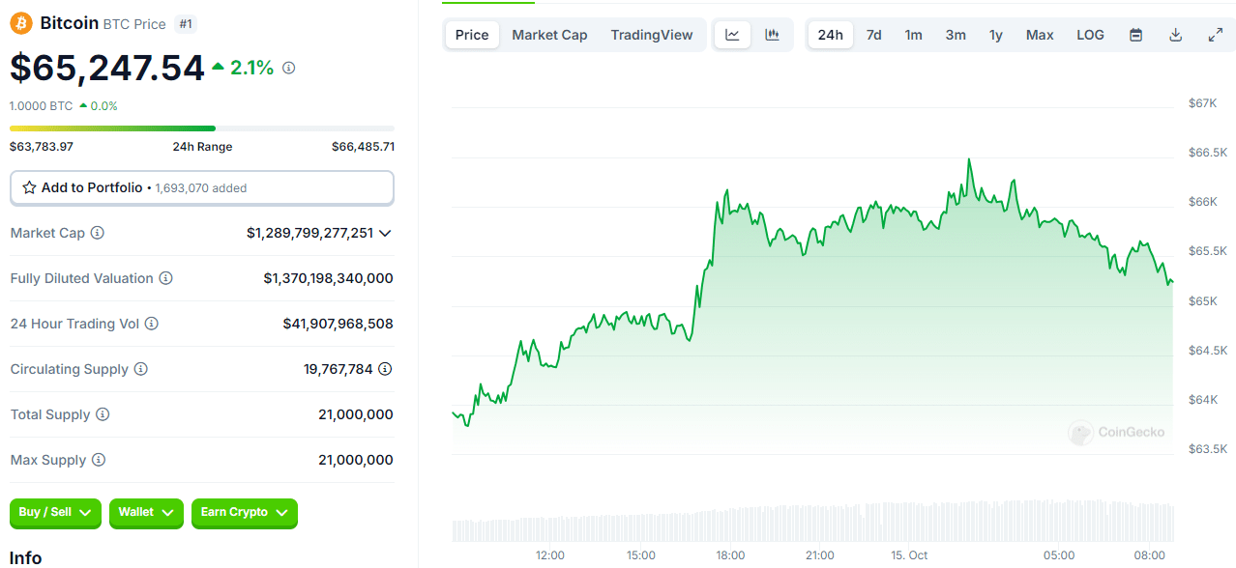This screenshot has width=1236, height=568.
Task: Open the Total Supply info icon
Action: [103, 414]
